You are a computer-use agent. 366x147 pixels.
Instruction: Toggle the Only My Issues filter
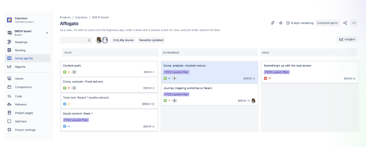point(123,40)
